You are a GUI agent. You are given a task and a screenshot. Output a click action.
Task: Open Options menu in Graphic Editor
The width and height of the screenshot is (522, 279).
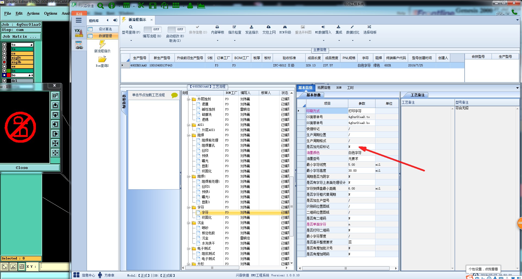click(x=51, y=13)
